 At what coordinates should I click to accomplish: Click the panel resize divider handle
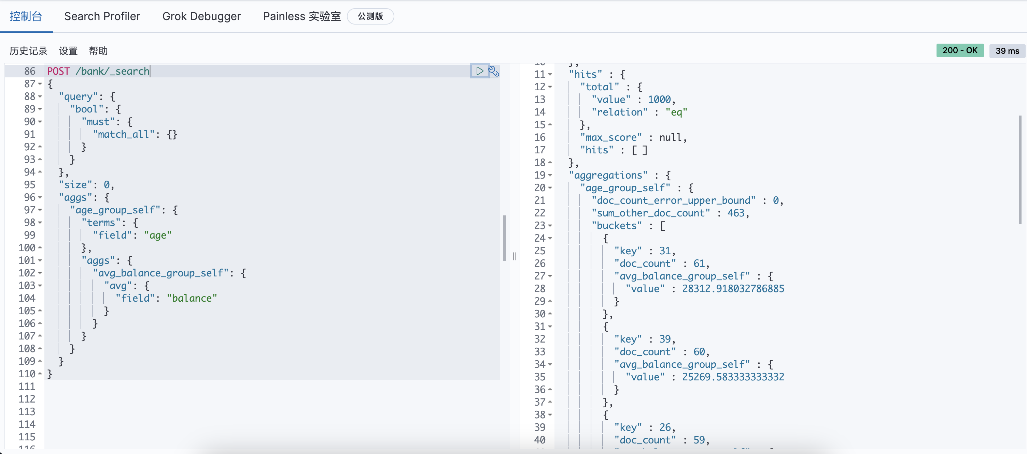[515, 256]
